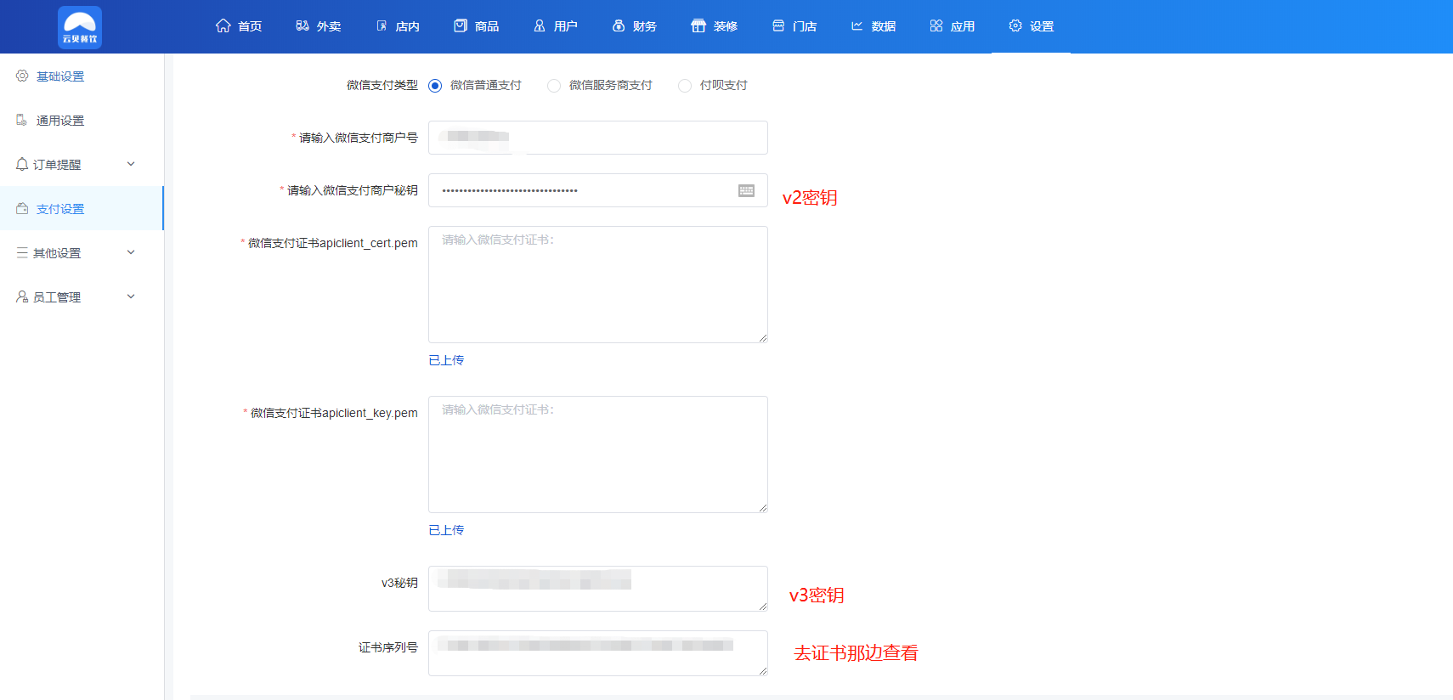Image resolution: width=1453 pixels, height=700 pixels.
Task: Click the 云贝餐饮 logo
Action: coord(80,27)
